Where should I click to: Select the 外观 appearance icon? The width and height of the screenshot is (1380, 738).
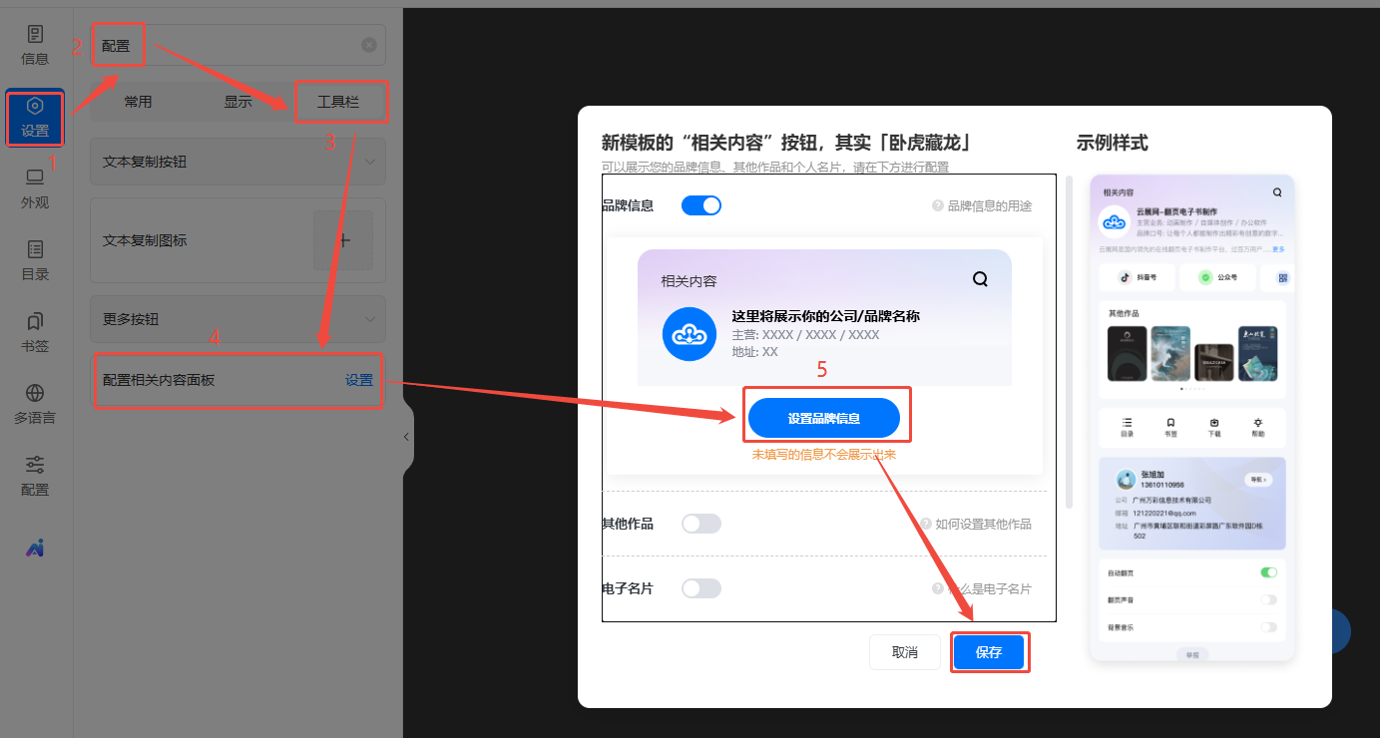click(35, 188)
